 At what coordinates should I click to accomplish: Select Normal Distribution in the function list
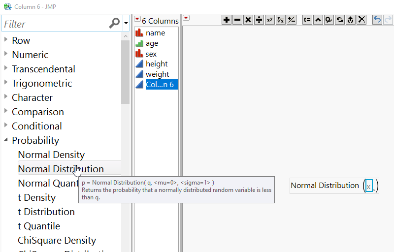pyautogui.click(x=61, y=169)
